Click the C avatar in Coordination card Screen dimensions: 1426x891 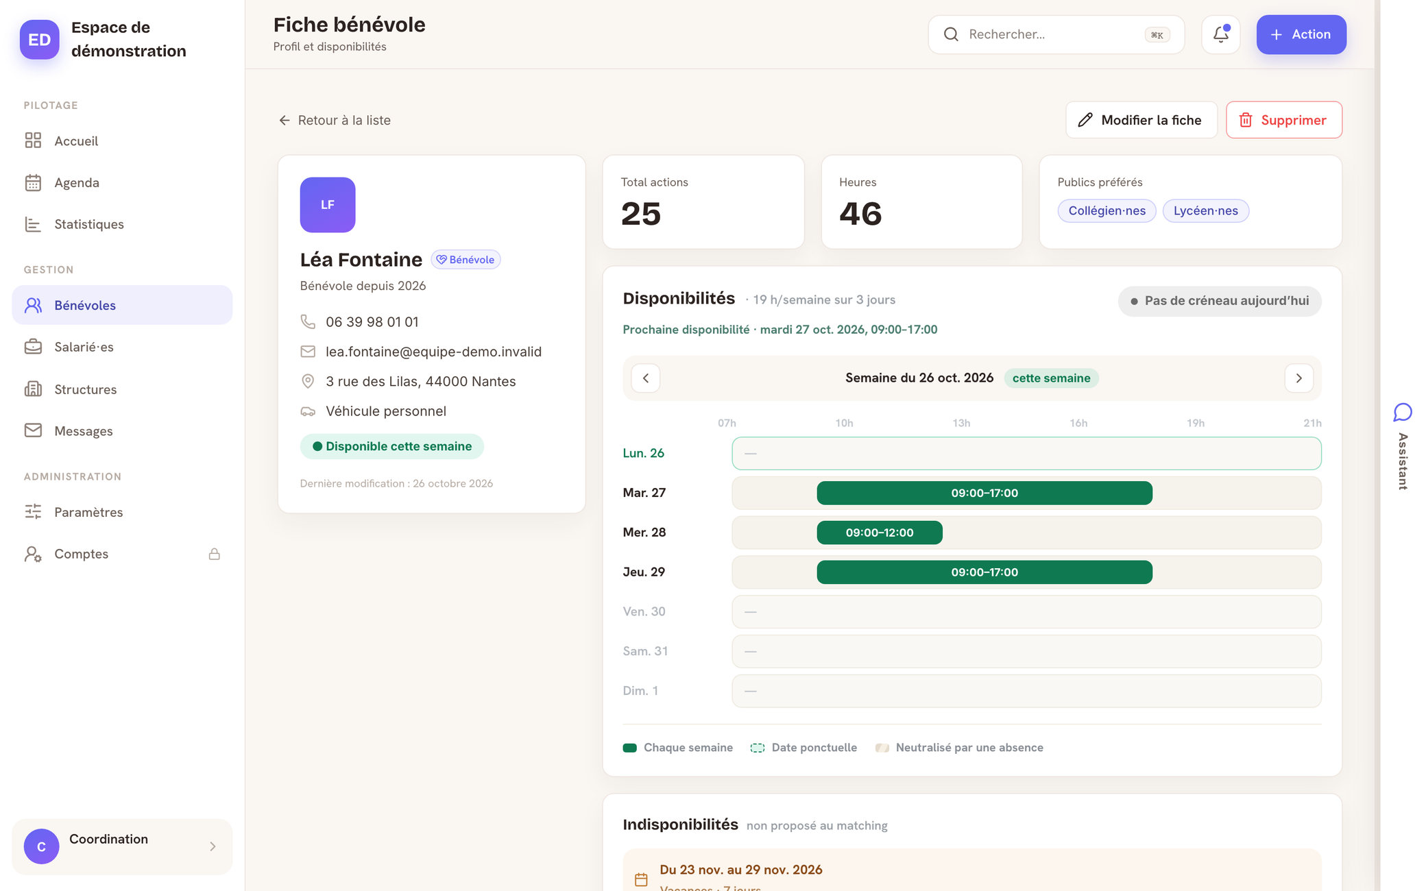pyautogui.click(x=41, y=846)
